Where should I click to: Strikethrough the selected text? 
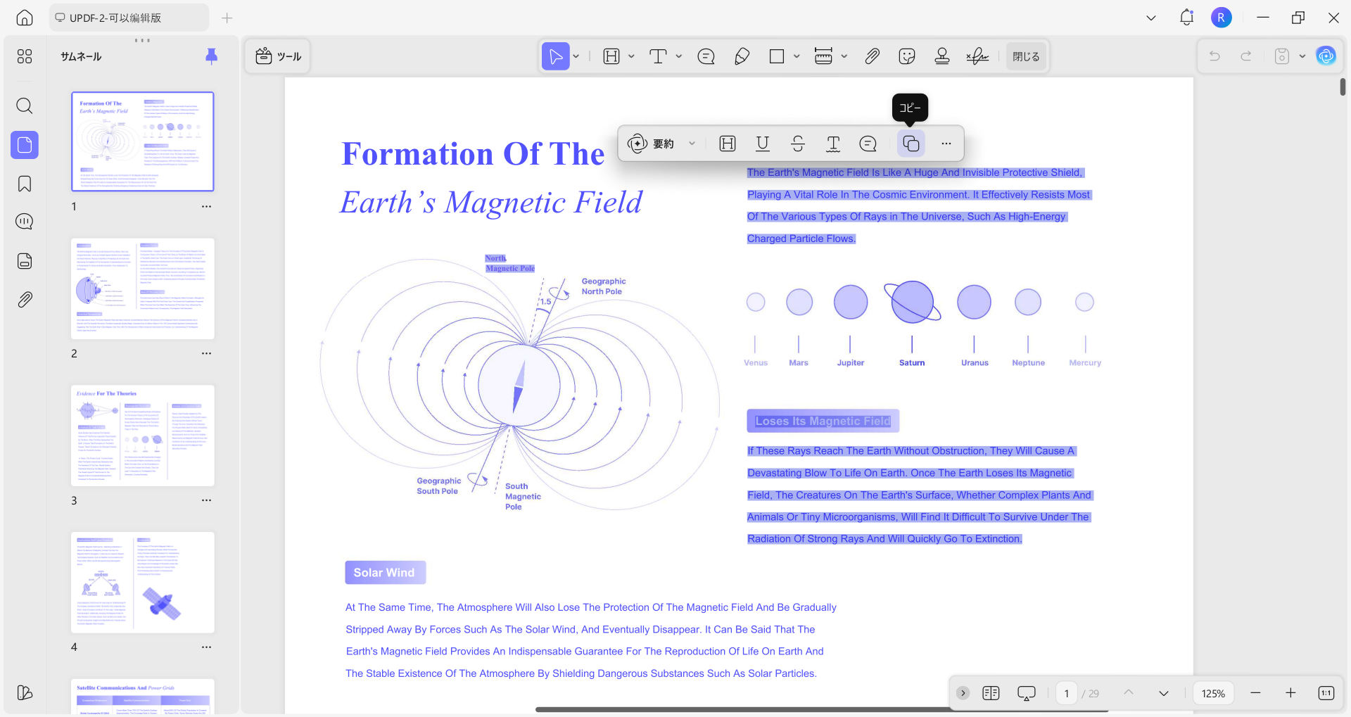tap(798, 144)
